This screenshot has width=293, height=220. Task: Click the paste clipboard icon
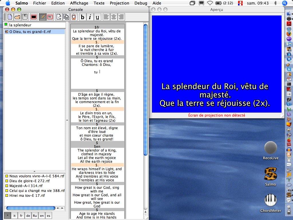[x=74, y=17]
